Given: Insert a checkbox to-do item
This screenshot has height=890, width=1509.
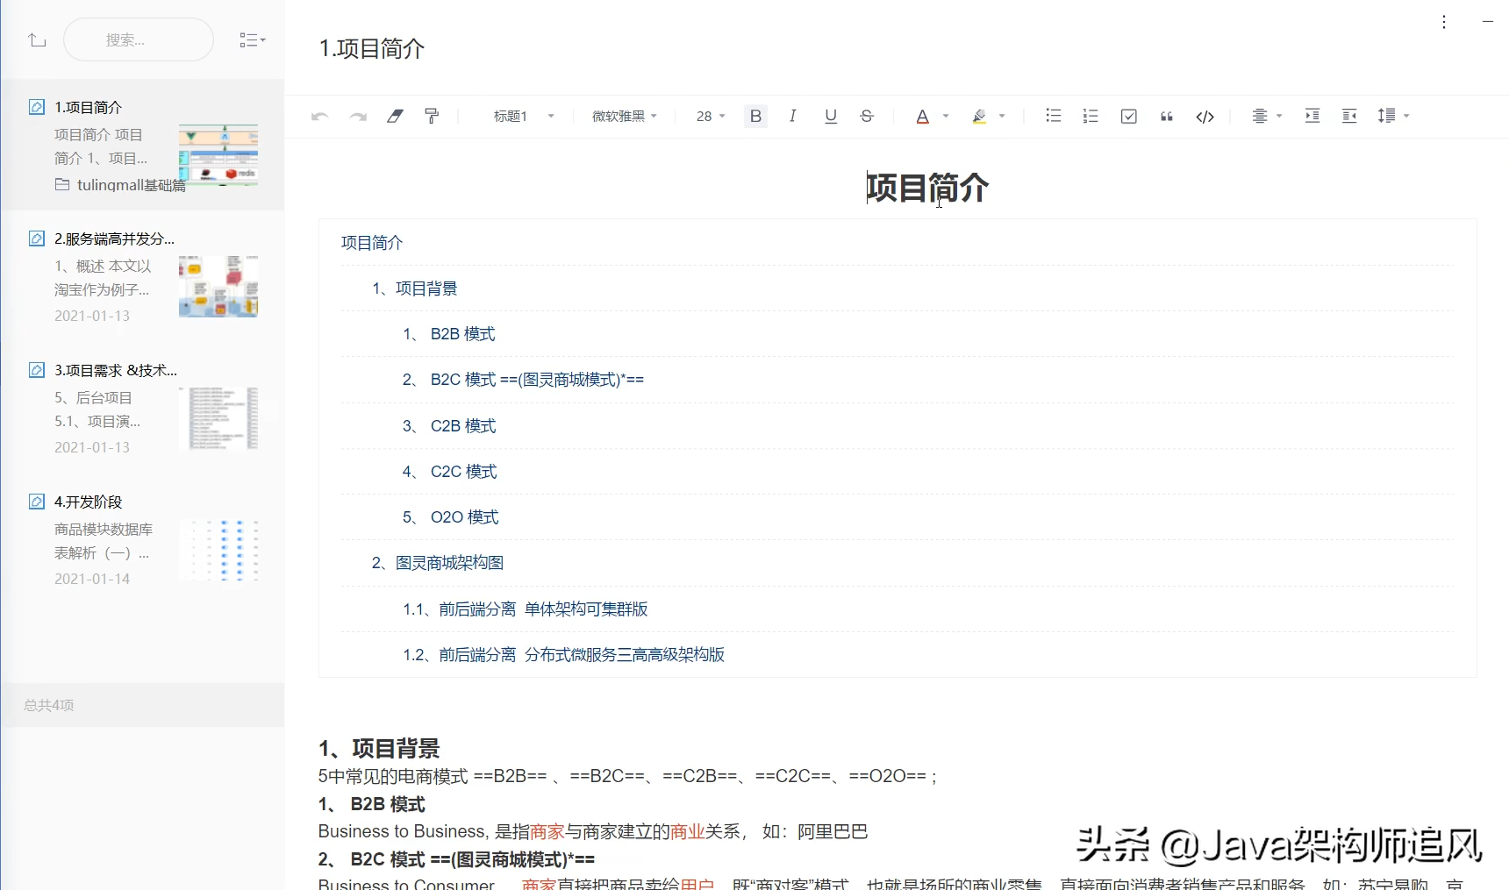Looking at the screenshot, I should pos(1129,116).
